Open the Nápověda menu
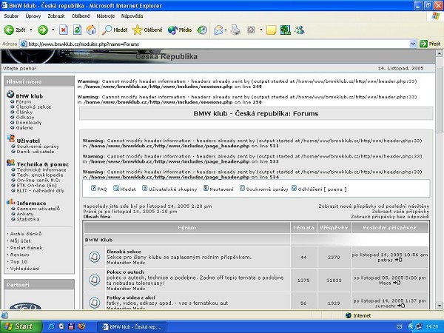Viewport: 444px width, 333px height. (132, 16)
